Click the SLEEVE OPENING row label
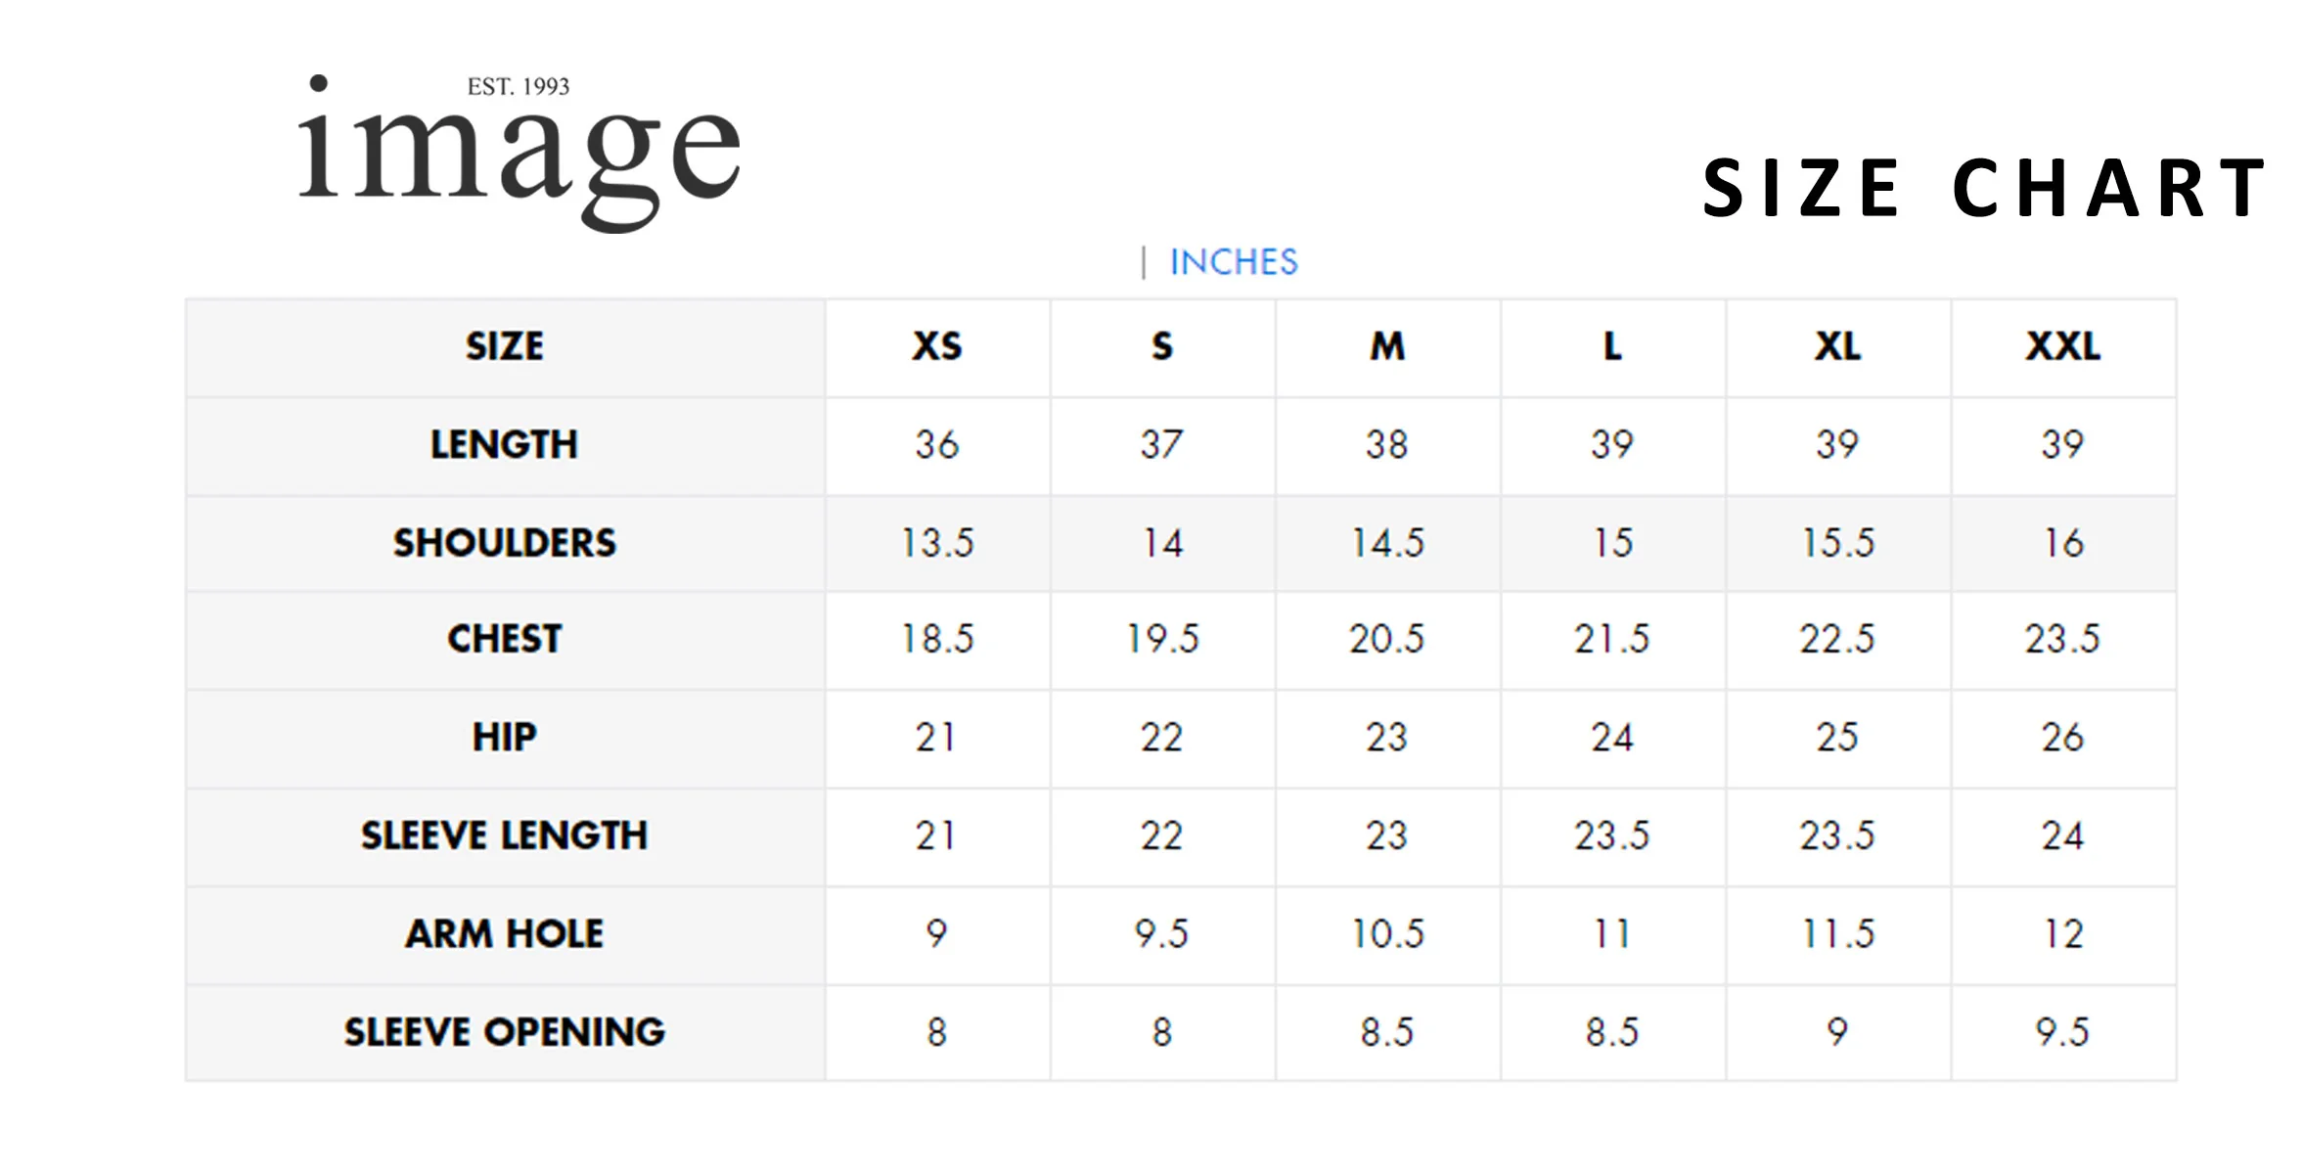 click(x=504, y=1032)
